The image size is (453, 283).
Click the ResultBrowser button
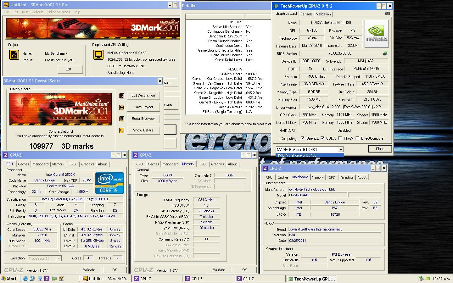143,119
